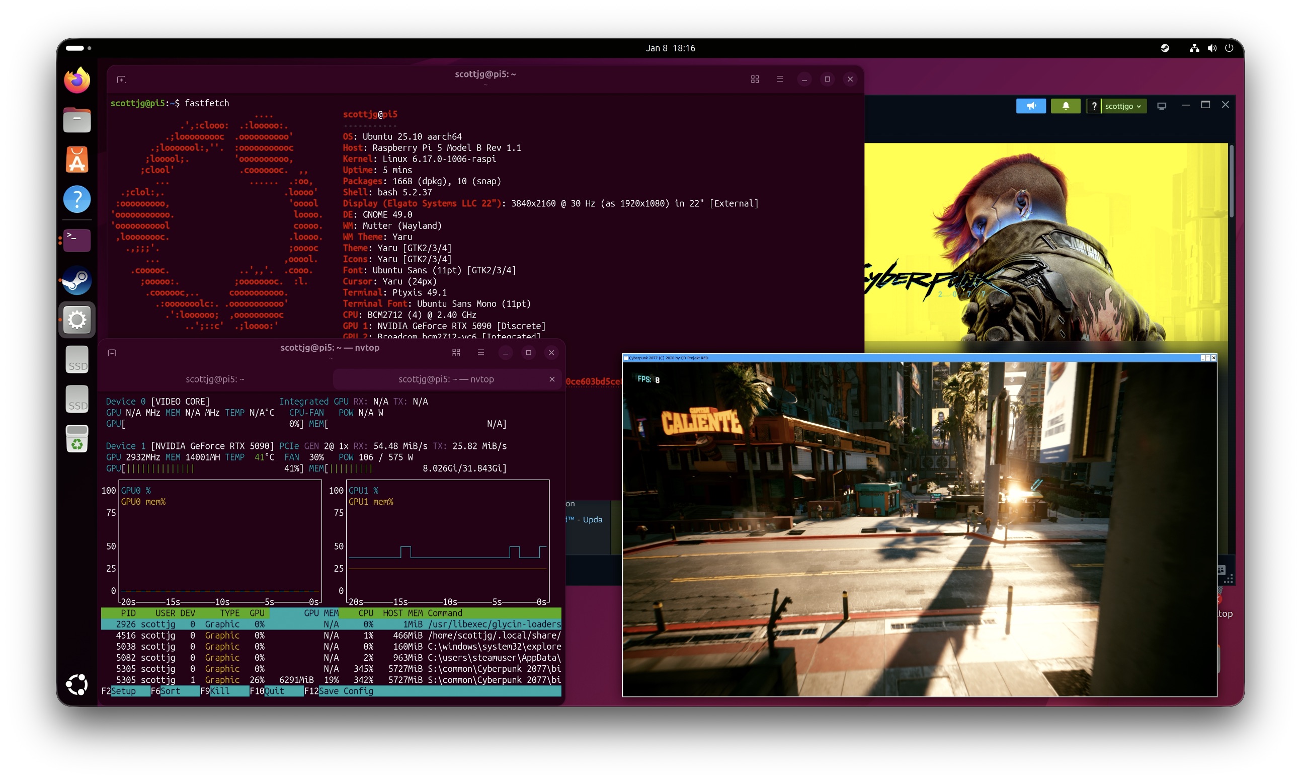The height and width of the screenshot is (781, 1301).
Task: Select the nvtop tab in the terminal
Action: coord(446,379)
